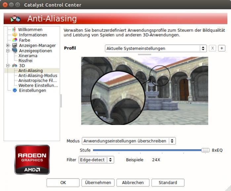Click the Willkommen icon in the tree
The width and height of the screenshot is (231, 191).
click(14, 29)
